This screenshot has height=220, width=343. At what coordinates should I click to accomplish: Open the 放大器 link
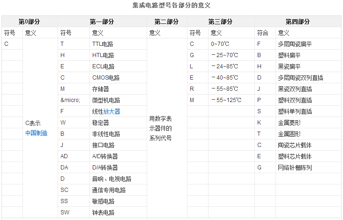(112, 111)
